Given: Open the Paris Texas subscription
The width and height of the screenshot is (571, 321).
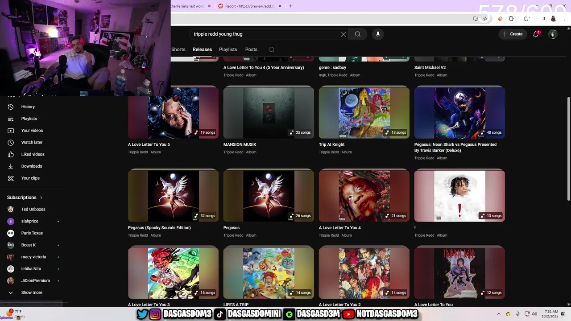Looking at the screenshot, I should pos(32,233).
